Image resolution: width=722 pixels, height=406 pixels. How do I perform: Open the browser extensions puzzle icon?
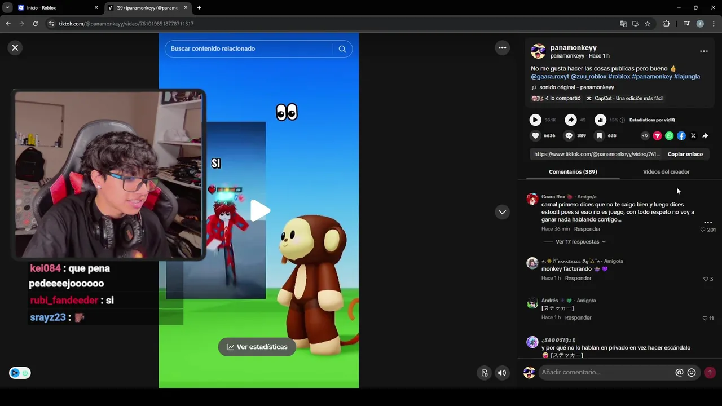(x=666, y=24)
